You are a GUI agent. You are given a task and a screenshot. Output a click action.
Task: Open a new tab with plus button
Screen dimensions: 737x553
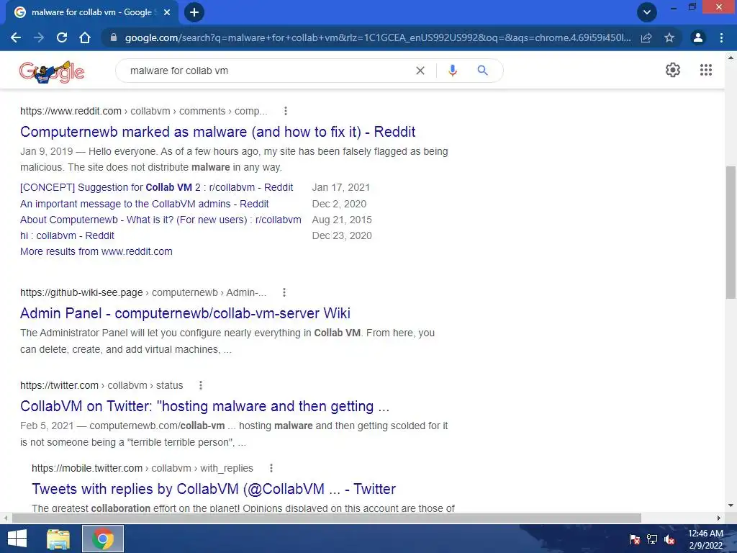194,12
